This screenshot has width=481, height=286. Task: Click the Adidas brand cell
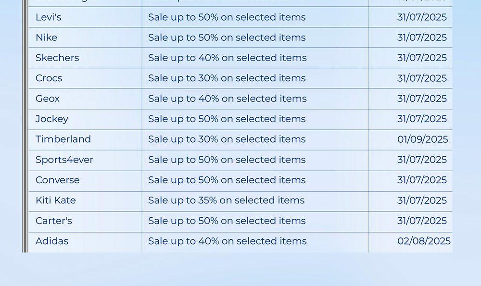tap(85, 242)
